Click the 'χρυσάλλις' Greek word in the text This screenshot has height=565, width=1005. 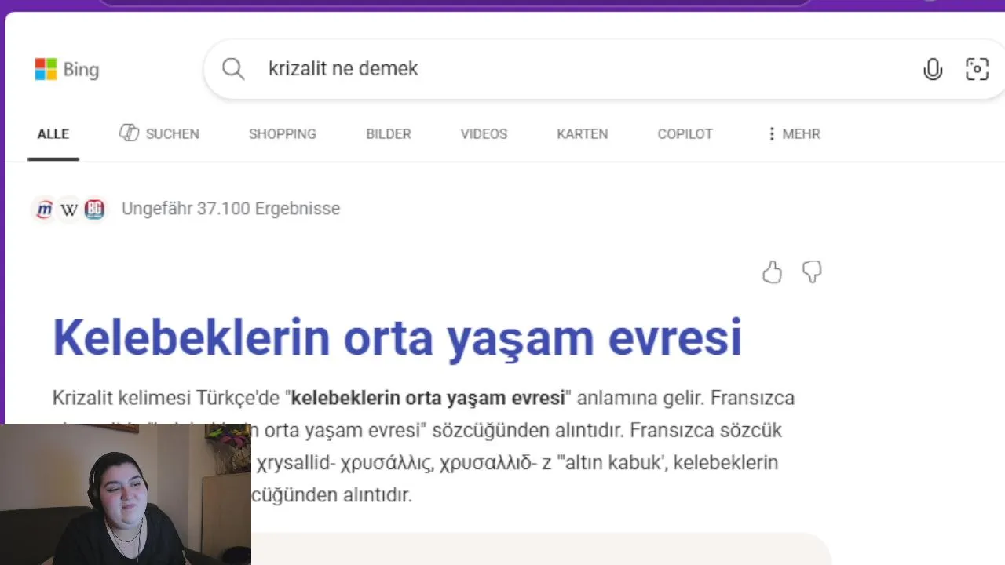(387, 463)
